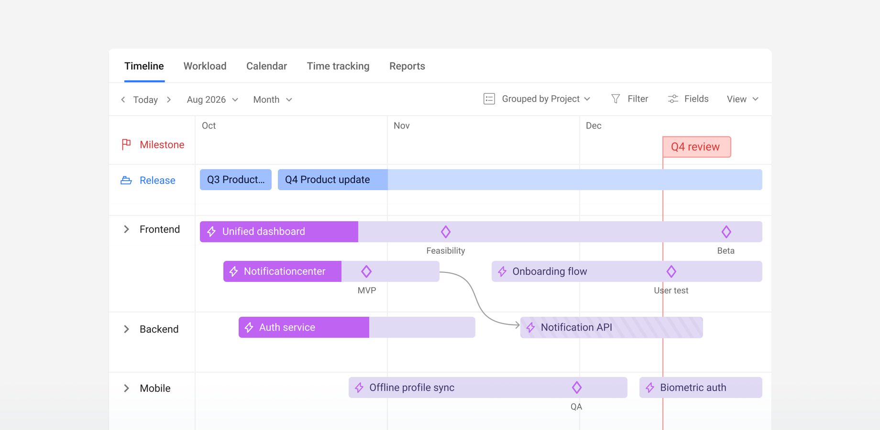
Task: Click the Filter funnel icon
Action: 616,98
